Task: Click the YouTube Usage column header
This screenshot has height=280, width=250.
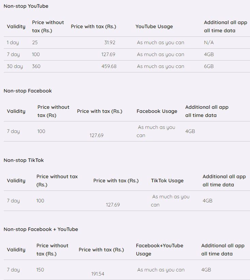Action: [x=154, y=27]
